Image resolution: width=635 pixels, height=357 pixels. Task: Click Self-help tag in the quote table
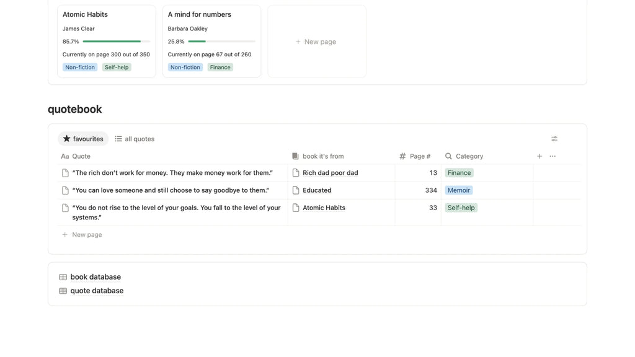click(461, 208)
